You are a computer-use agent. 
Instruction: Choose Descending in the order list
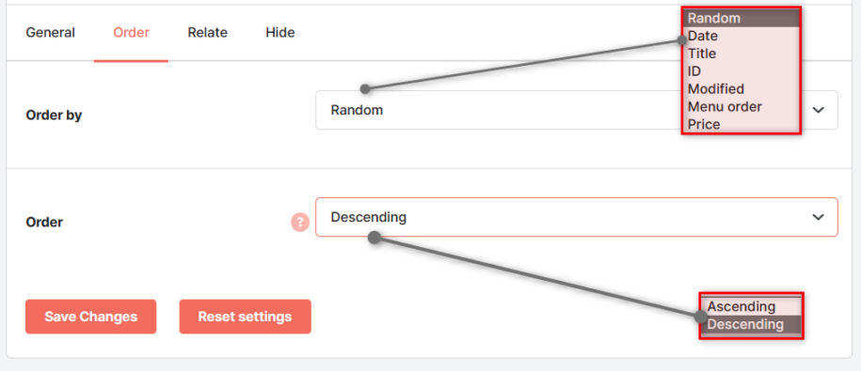coord(751,324)
